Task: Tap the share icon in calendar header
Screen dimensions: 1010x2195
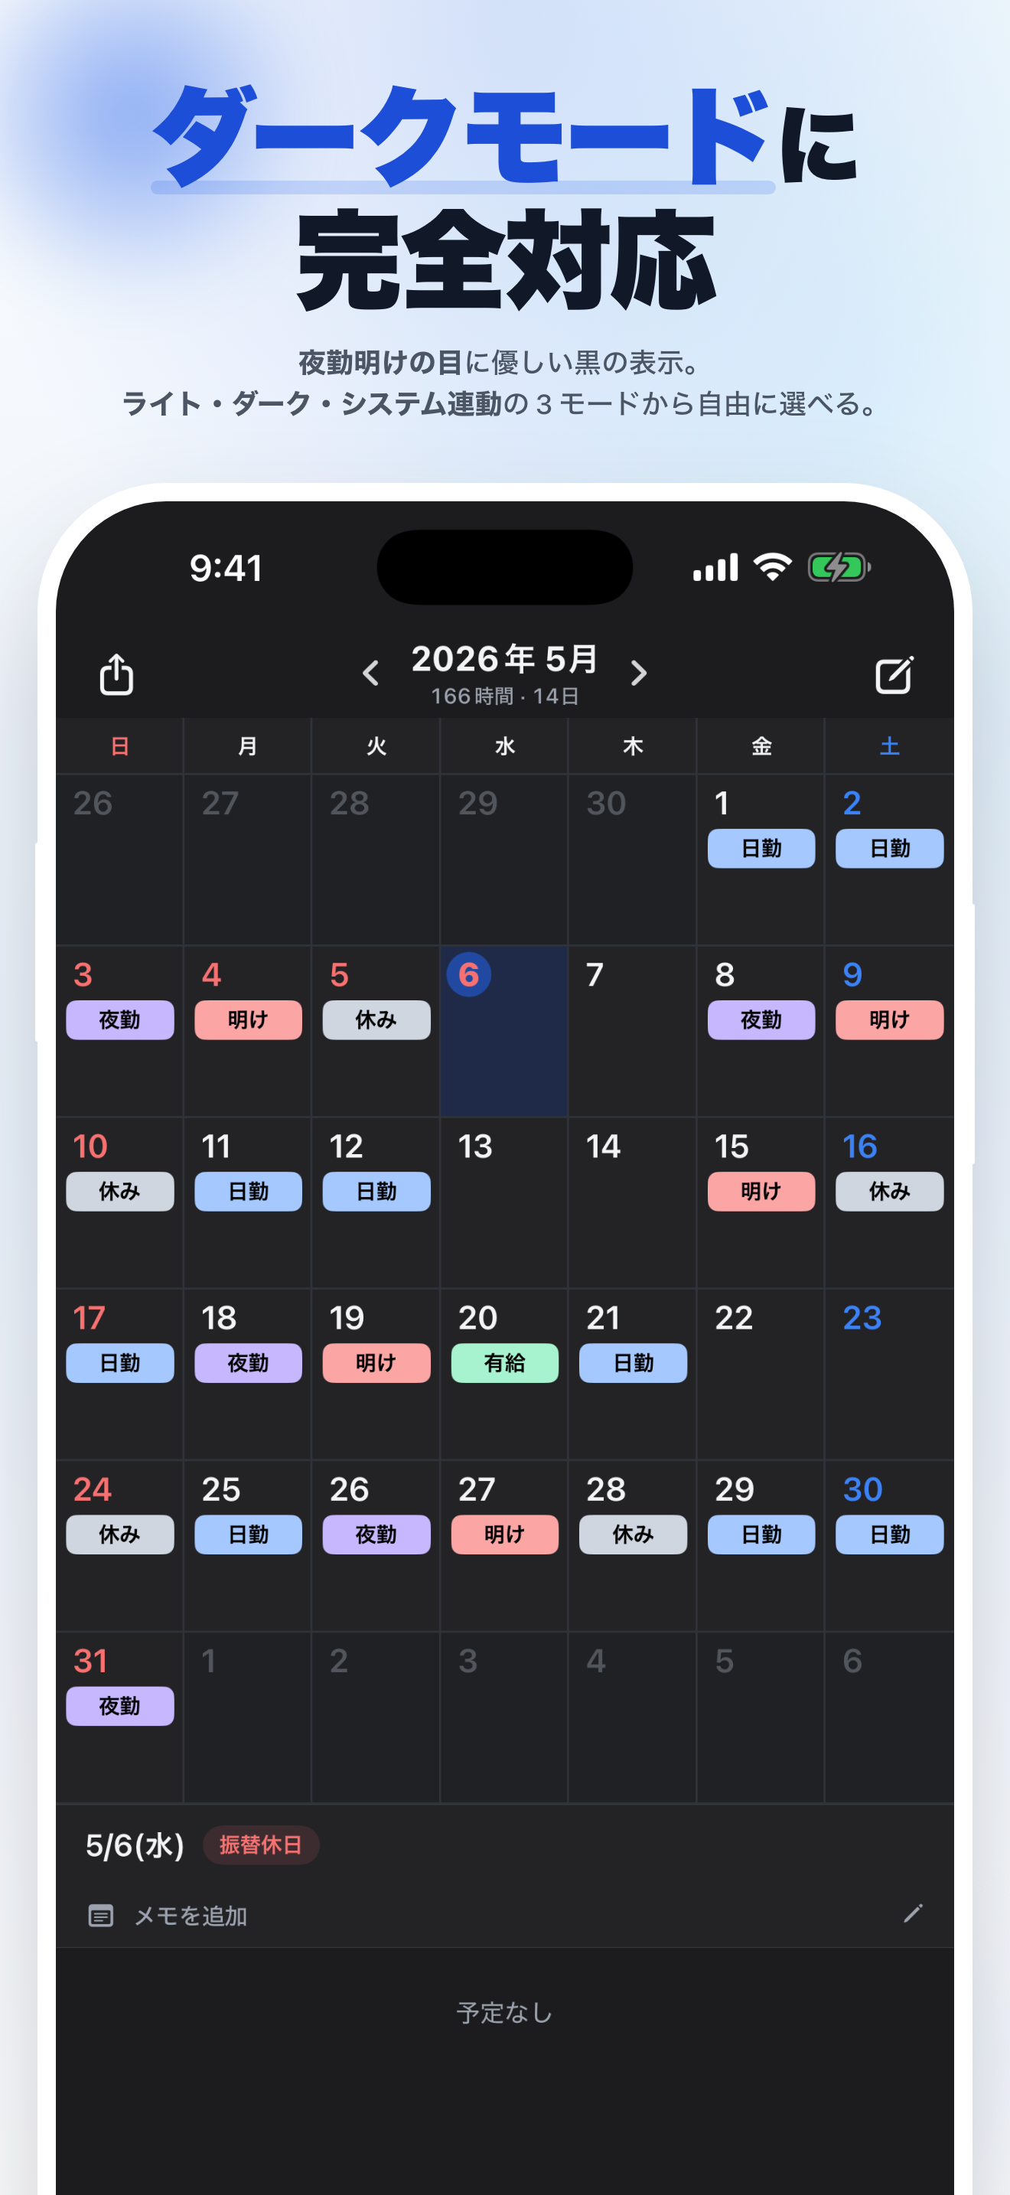Action: (x=116, y=674)
